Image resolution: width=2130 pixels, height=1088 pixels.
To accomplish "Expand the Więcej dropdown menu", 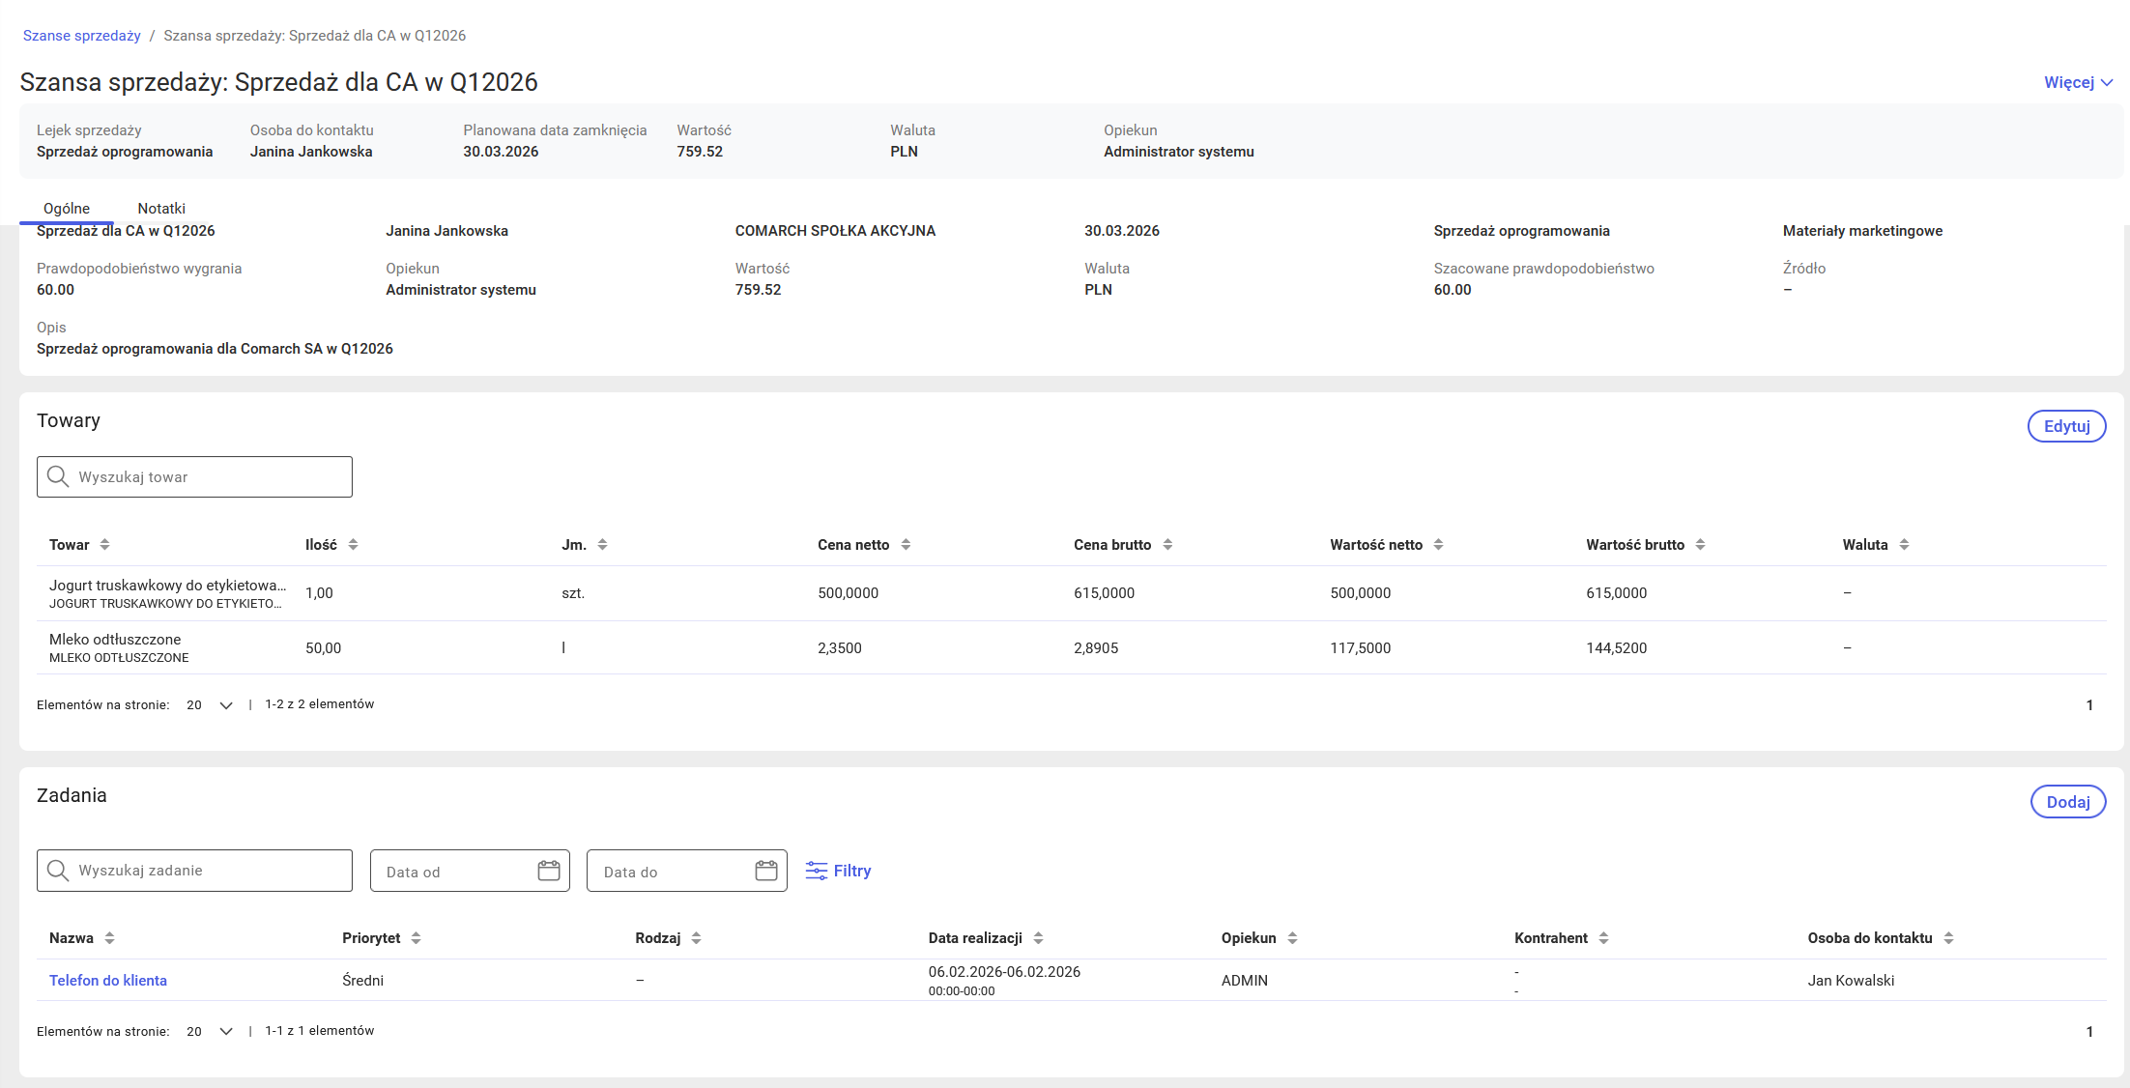I will (x=2078, y=83).
